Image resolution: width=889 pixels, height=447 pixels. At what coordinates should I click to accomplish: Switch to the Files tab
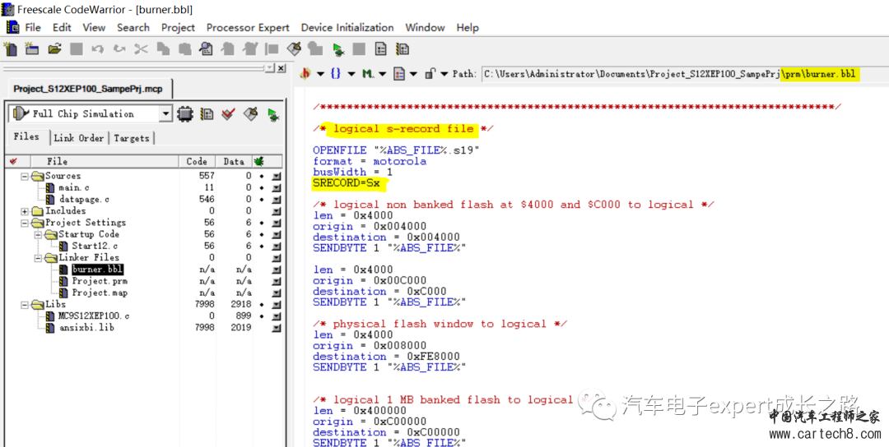coord(26,137)
